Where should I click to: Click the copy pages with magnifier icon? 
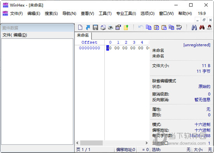tap(172, 27)
